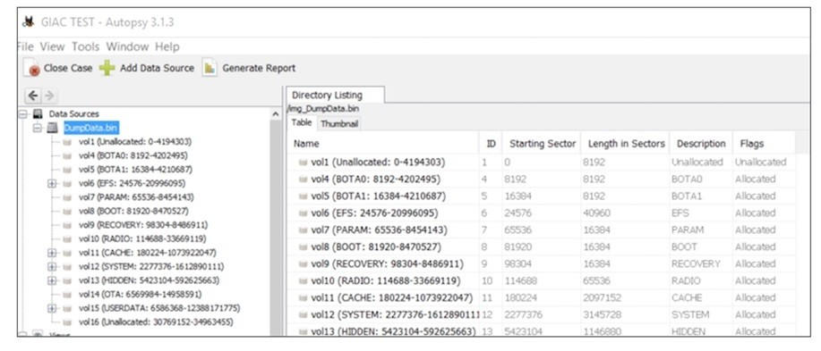Click the Close Case button label

pos(68,68)
